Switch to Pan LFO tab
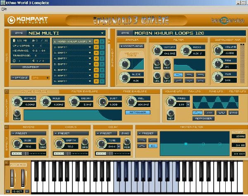Screen dimensions: 248x196 [194, 91]
